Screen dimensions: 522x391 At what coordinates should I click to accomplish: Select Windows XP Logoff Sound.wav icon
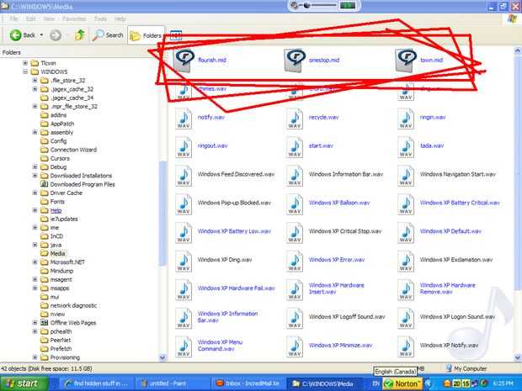click(x=295, y=318)
